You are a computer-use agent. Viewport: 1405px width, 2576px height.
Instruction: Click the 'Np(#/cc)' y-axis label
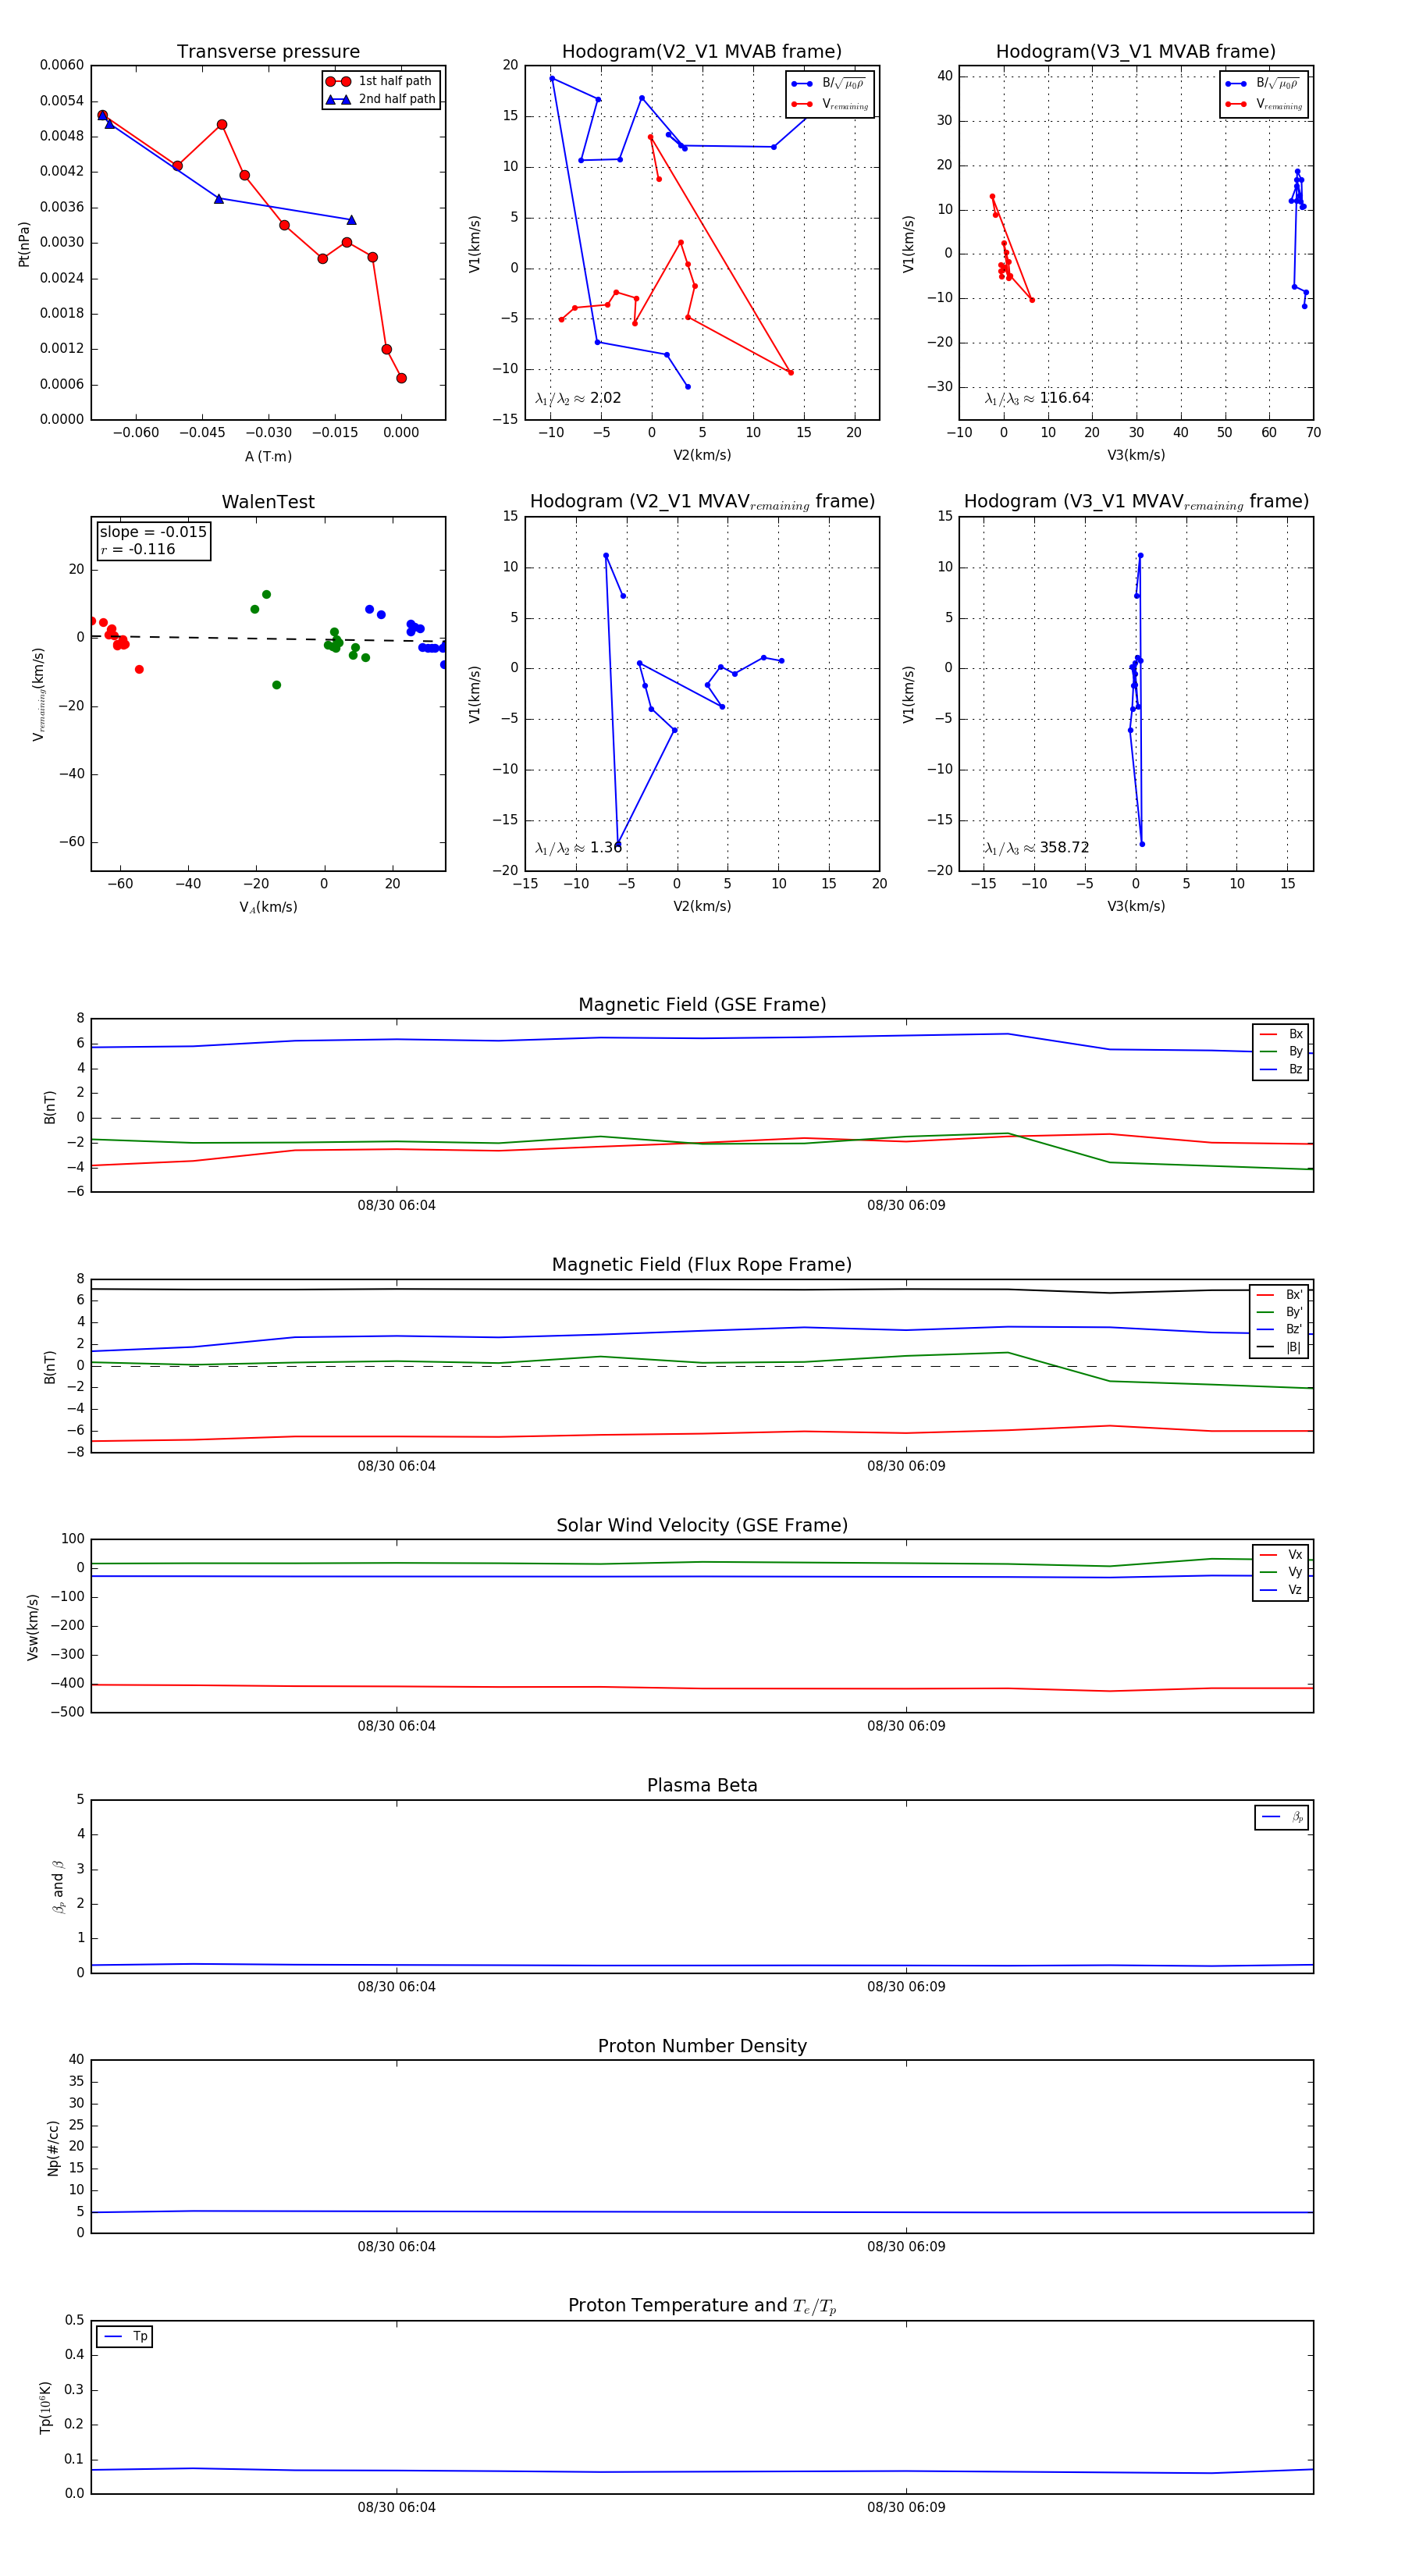(x=53, y=2147)
